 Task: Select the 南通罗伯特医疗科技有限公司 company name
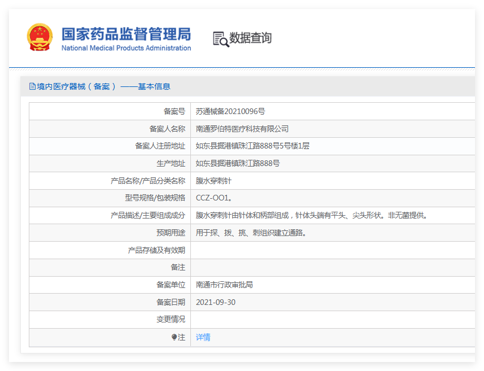242,129
